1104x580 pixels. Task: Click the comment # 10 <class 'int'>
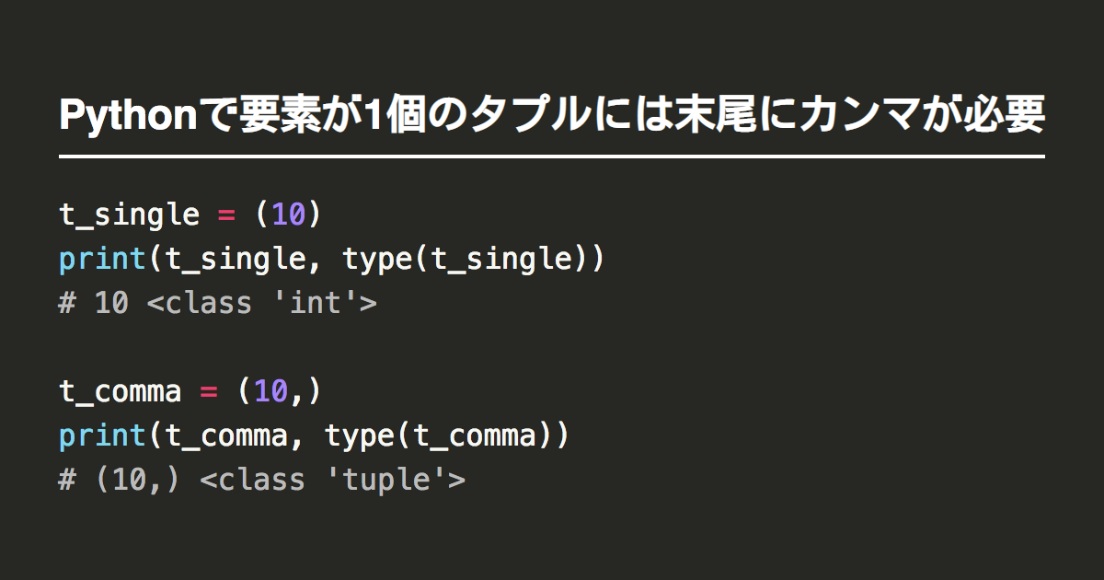(218, 303)
